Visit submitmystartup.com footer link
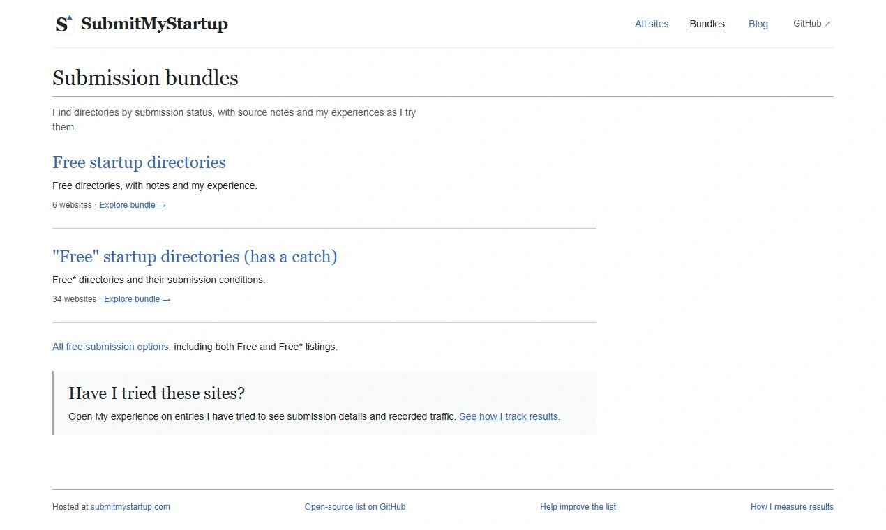This screenshot has width=886, height=530. [130, 507]
